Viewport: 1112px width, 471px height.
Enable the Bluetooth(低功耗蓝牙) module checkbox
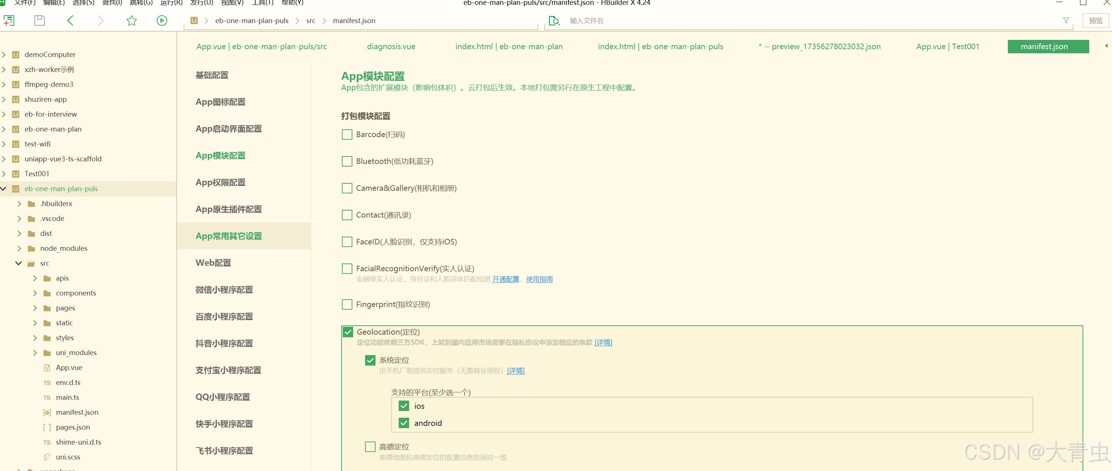pyautogui.click(x=347, y=161)
